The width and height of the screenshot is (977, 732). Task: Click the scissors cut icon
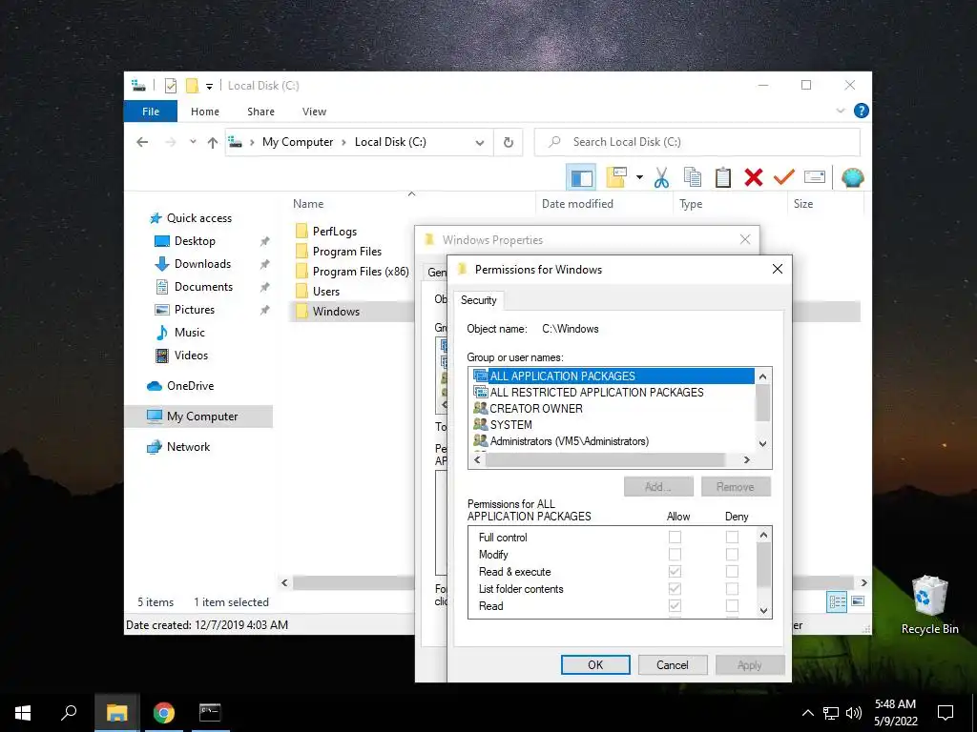(x=661, y=178)
